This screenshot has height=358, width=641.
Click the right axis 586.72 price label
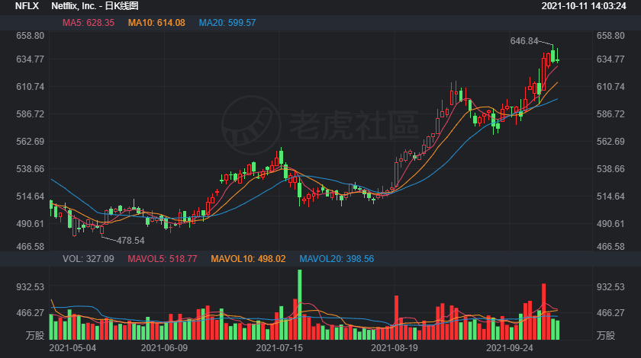(610, 114)
